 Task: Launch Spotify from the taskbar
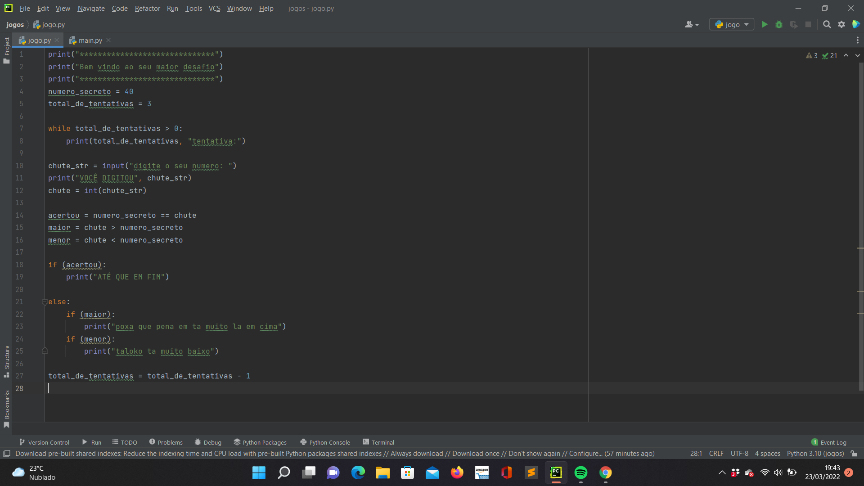click(x=580, y=472)
